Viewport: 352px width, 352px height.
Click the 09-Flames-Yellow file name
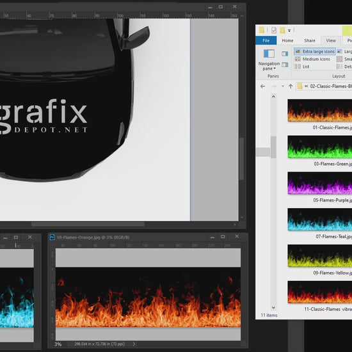click(332, 273)
